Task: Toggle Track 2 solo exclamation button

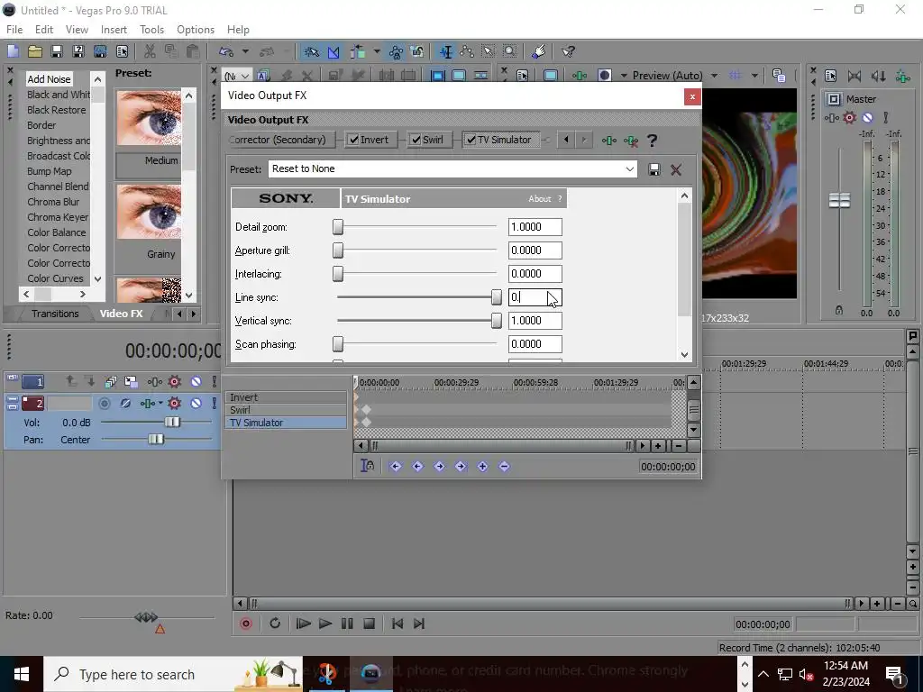Action: (x=215, y=403)
